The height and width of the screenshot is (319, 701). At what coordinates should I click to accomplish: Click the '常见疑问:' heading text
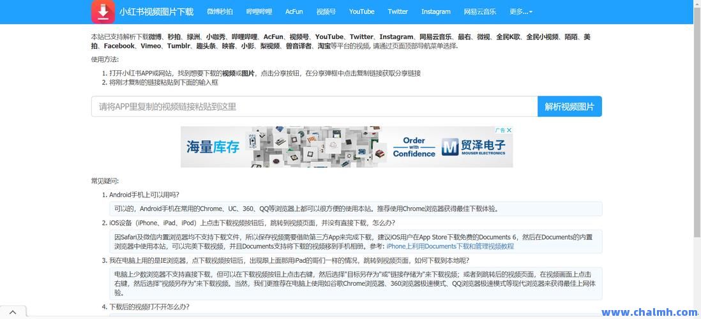[x=105, y=181]
